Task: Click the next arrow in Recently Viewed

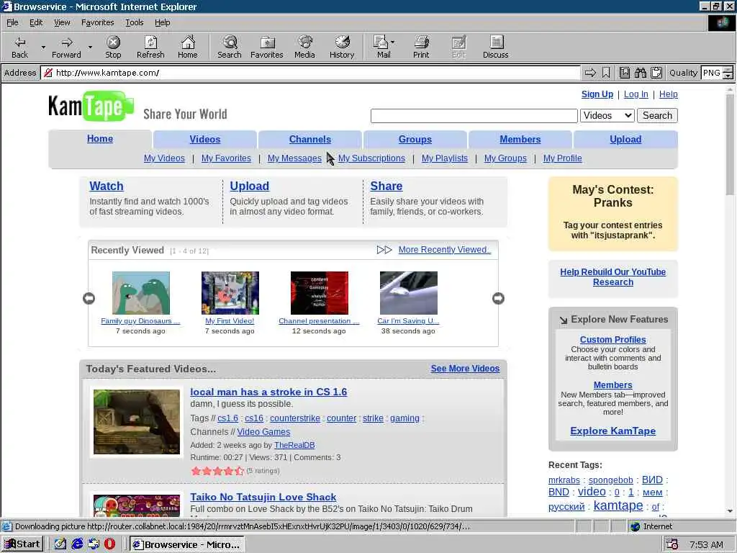Action: (498, 298)
